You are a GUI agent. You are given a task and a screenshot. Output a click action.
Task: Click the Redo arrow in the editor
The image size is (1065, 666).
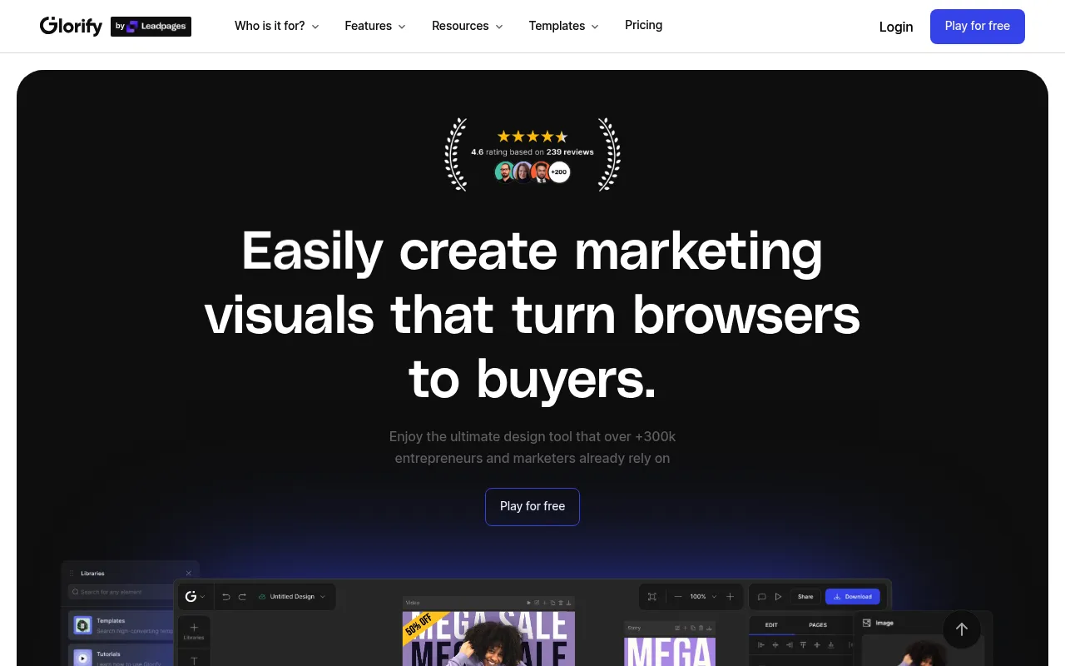[x=242, y=597]
